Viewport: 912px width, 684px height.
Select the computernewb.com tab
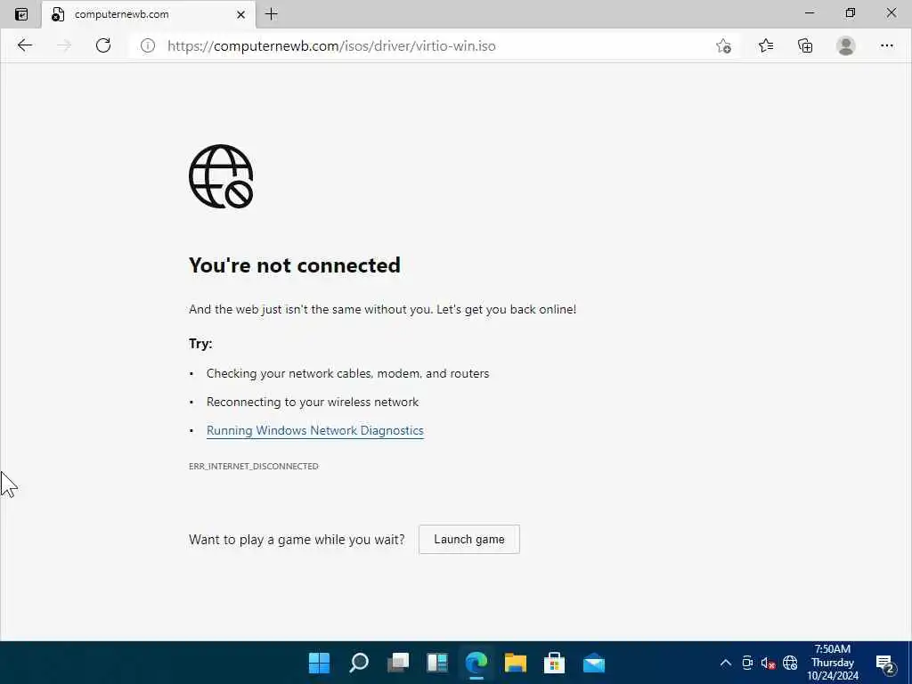click(140, 14)
